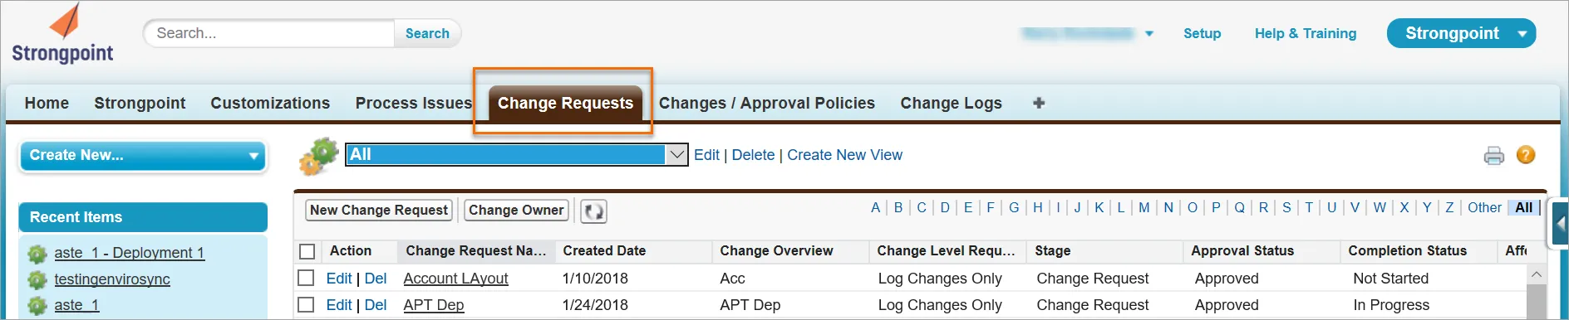Filter list by letter S
The height and width of the screenshot is (320, 1569).
[1286, 207]
